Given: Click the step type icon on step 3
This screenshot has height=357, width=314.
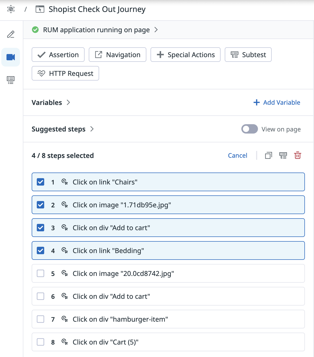Looking at the screenshot, I should (65, 228).
